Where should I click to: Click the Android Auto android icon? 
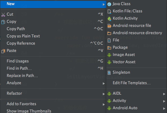coord(109,108)
